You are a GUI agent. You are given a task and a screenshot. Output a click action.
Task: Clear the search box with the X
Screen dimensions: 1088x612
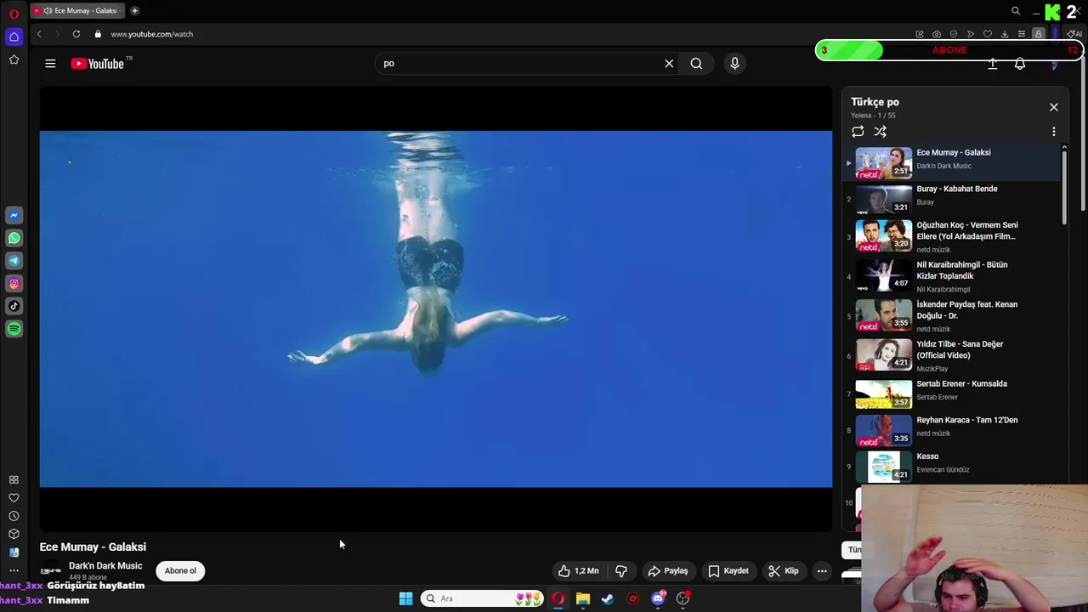click(x=669, y=63)
